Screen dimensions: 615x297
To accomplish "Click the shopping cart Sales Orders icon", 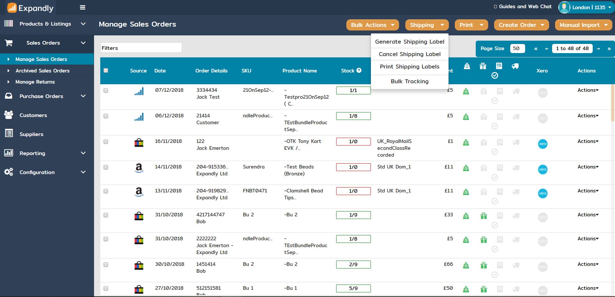I will [x=9, y=43].
